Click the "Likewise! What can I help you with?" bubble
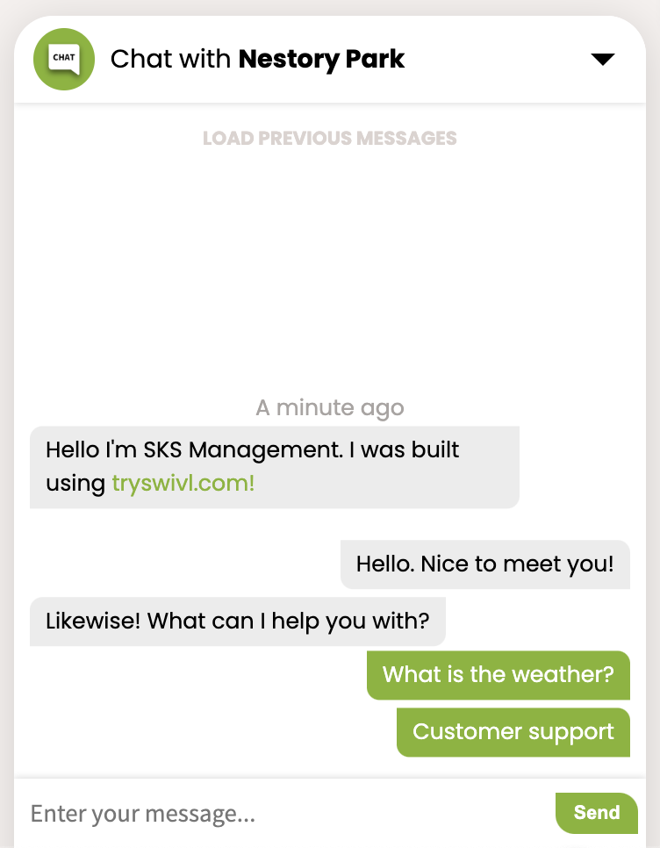Viewport: 660px width, 848px height. point(238,622)
